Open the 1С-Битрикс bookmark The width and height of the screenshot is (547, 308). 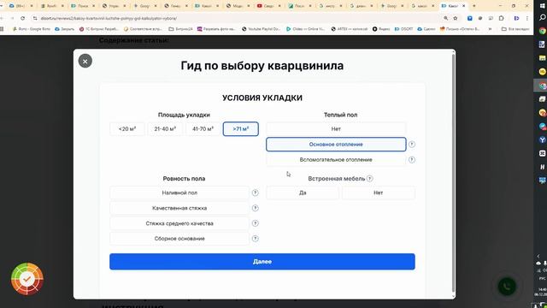(x=99, y=29)
